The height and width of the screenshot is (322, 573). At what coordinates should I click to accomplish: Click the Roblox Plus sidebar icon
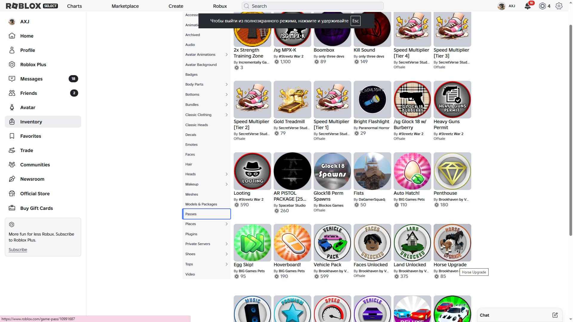coord(12,64)
